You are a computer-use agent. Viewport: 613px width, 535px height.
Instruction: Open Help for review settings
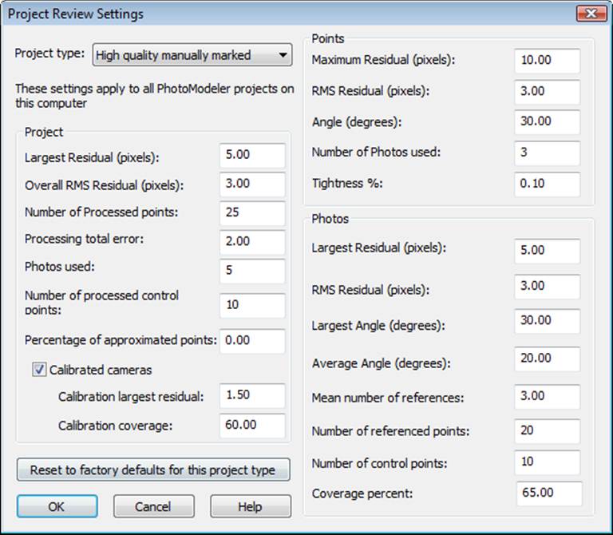pyautogui.click(x=250, y=506)
